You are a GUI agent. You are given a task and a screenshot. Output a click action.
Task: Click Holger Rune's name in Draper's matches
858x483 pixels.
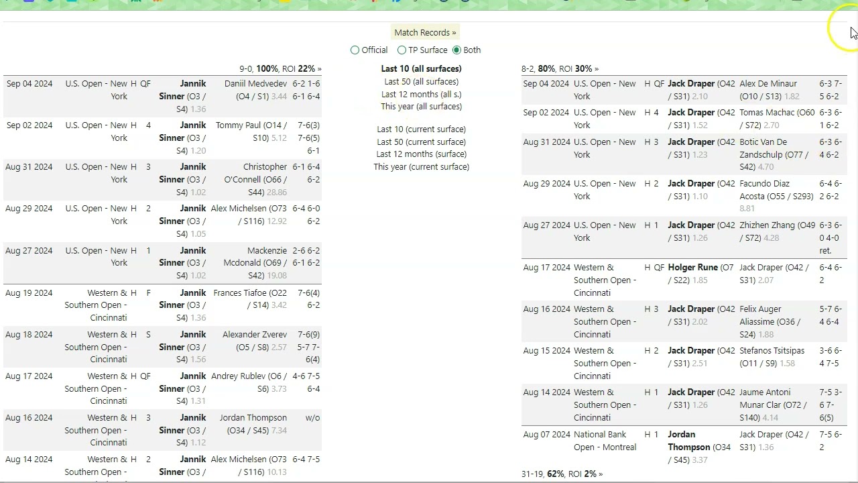(692, 268)
